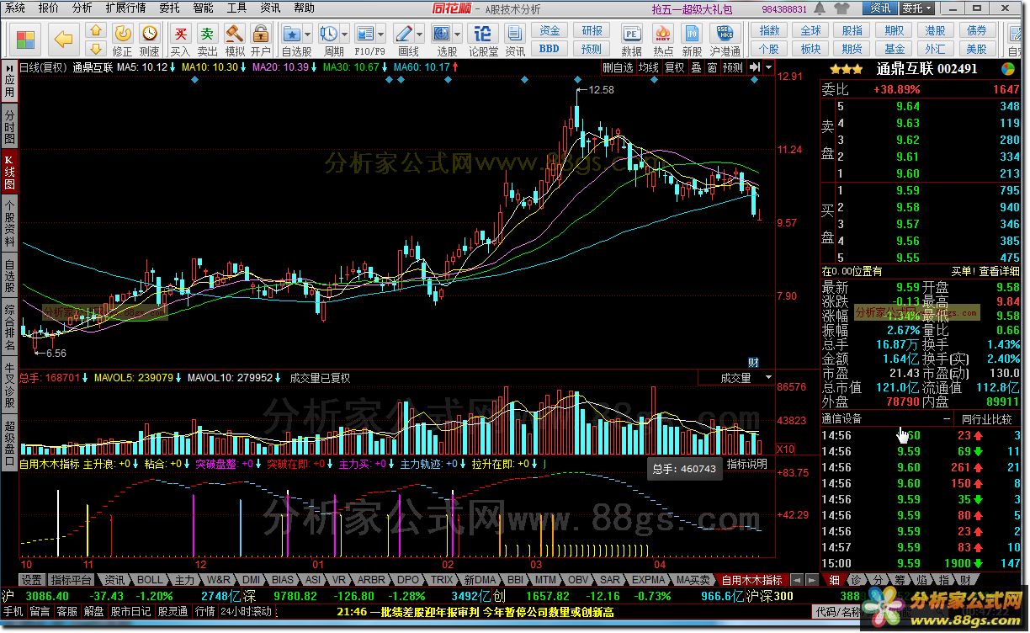
Task: Click the 港股 market button
Action: pyautogui.click(x=935, y=30)
